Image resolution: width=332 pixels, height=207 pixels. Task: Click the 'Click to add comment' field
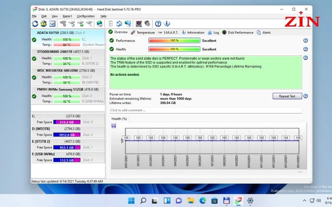[x=205, y=110]
